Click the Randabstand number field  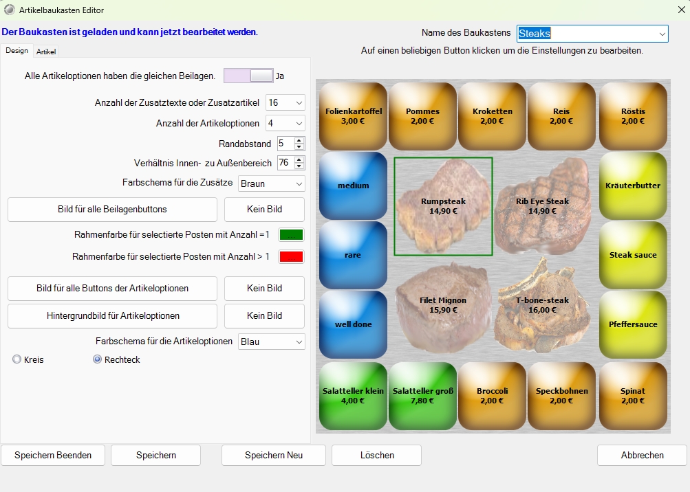(x=285, y=144)
